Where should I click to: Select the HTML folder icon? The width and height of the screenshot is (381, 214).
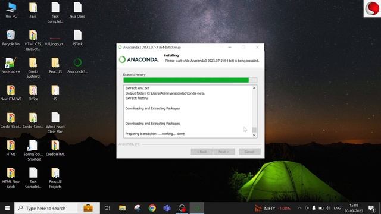(11, 148)
